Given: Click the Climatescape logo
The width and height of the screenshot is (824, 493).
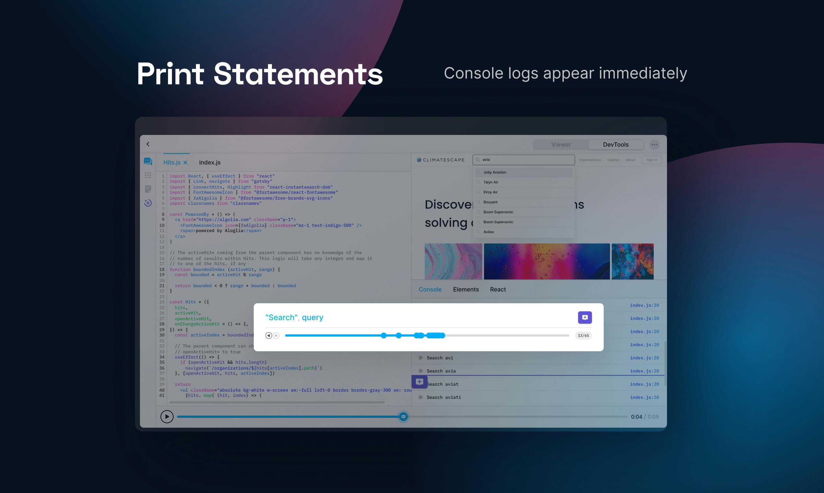Looking at the screenshot, I should click(x=441, y=160).
